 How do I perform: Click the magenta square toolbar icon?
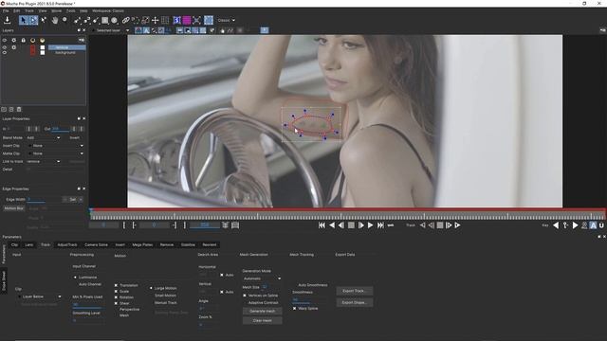(x=187, y=20)
